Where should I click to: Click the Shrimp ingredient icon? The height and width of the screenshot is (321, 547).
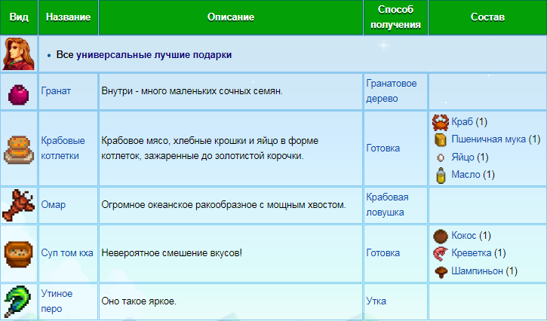coord(441,254)
